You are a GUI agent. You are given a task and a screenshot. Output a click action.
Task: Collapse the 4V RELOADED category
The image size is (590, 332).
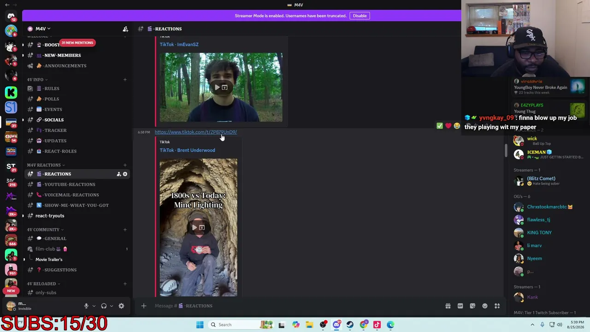[x=43, y=284]
